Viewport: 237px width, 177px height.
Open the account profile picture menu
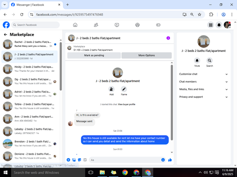click(x=227, y=25)
